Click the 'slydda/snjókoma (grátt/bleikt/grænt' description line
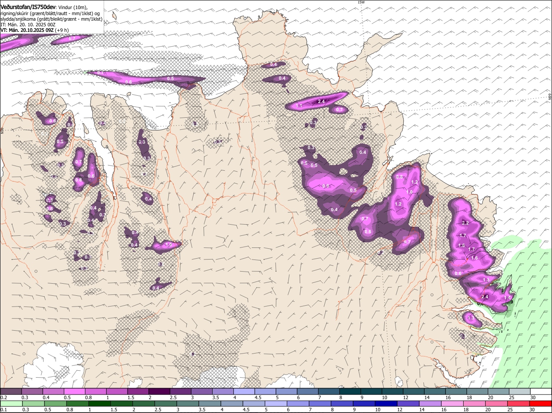This screenshot has height=413, width=552. (x=51, y=19)
